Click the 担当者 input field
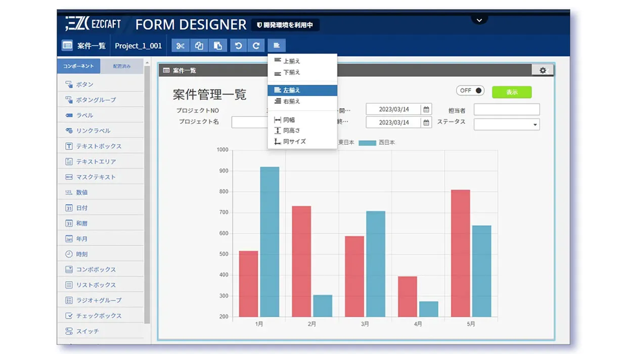The image size is (627, 354). point(507,110)
